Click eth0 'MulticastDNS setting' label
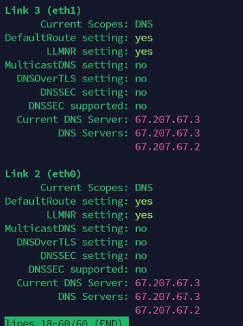The height and width of the screenshot is (326, 243). (66, 229)
